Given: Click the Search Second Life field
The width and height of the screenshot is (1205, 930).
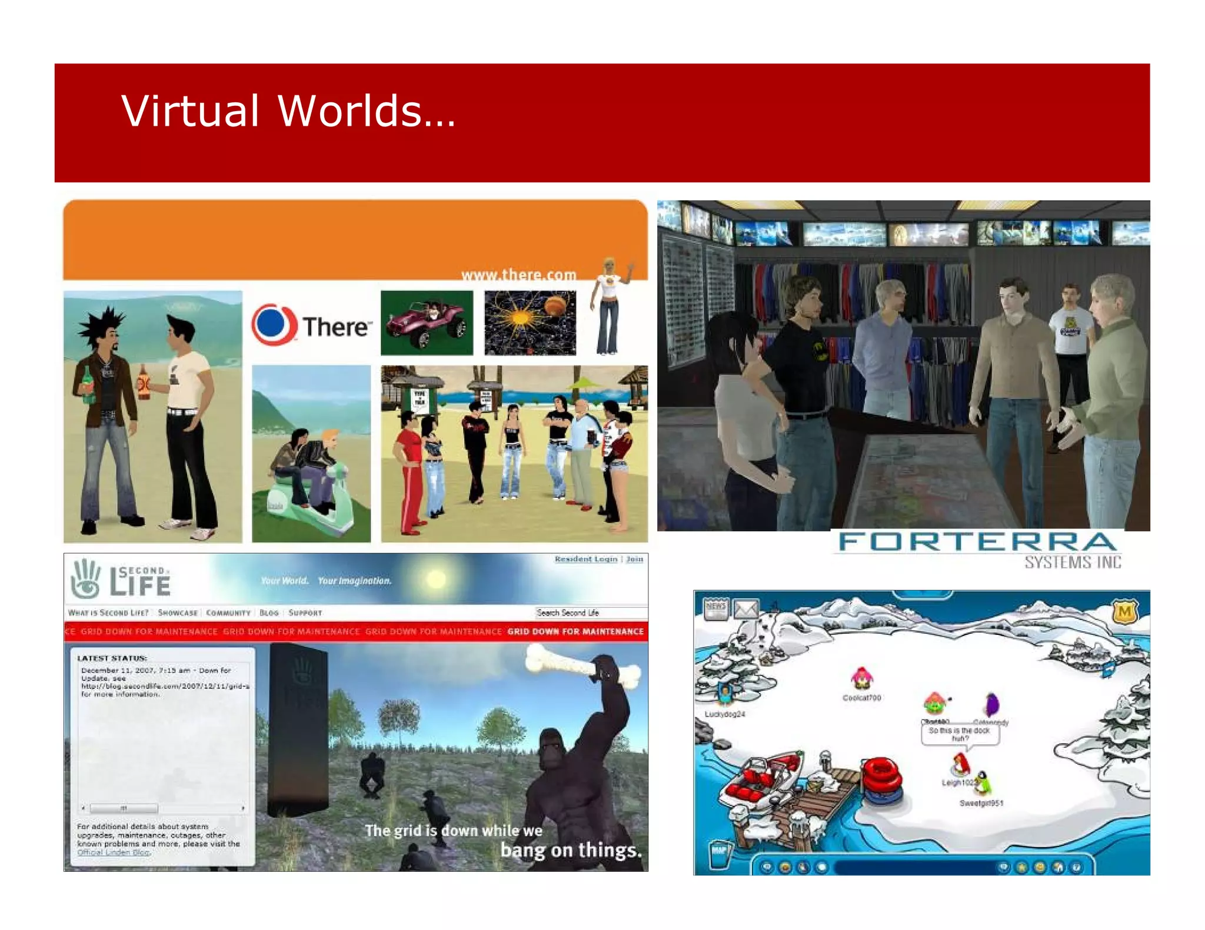Looking at the screenshot, I should click(591, 613).
